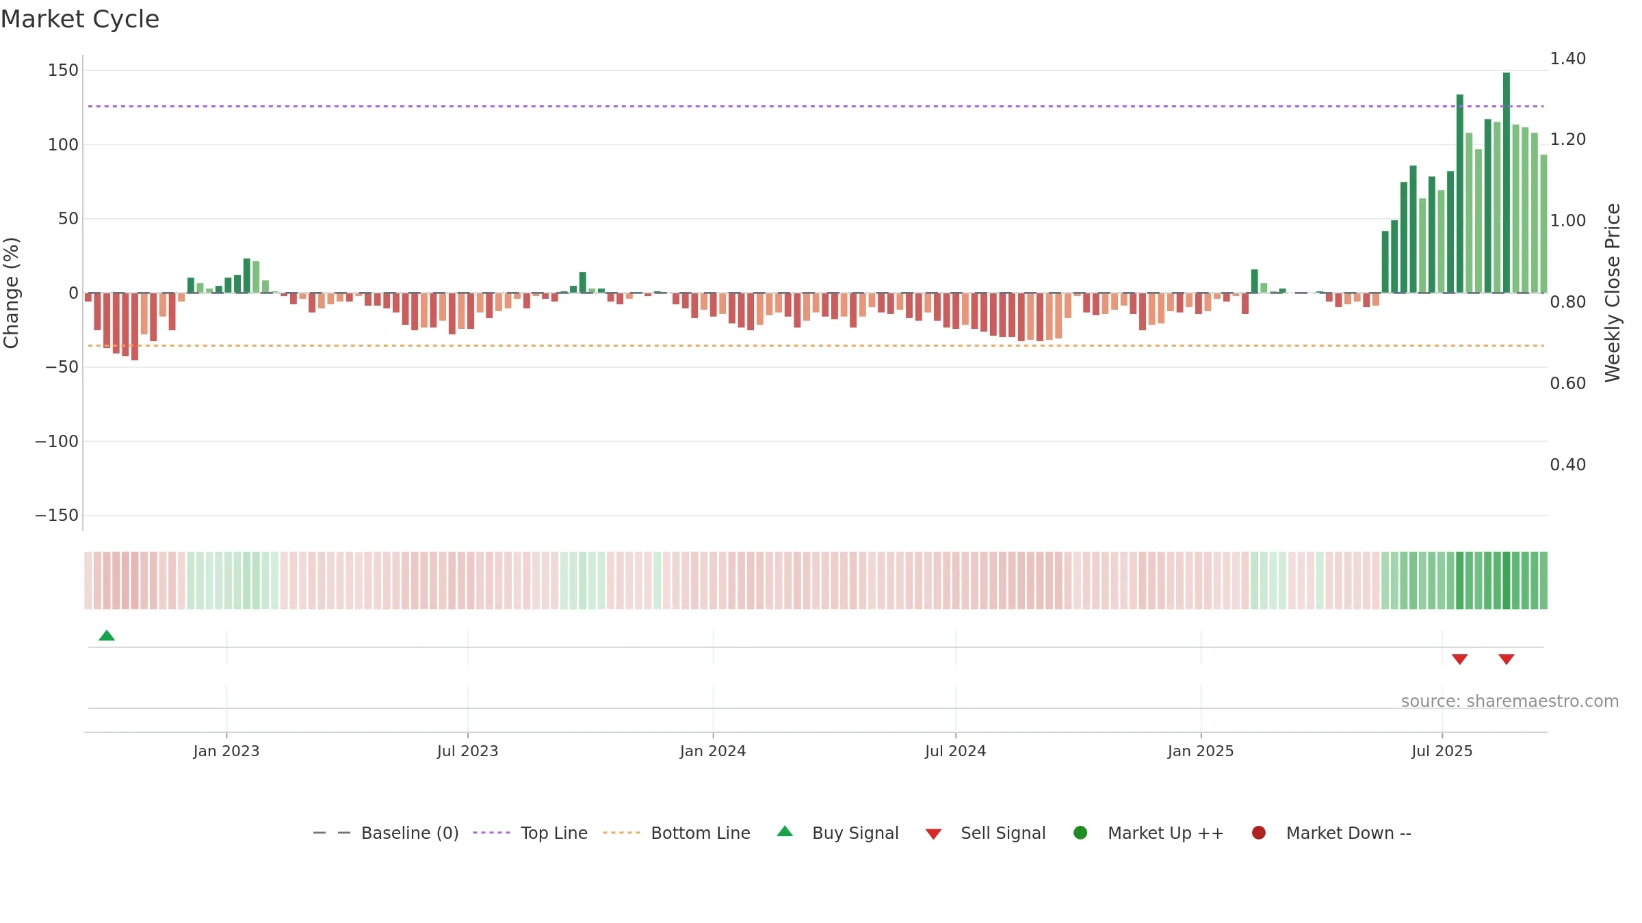Toggle the Buy Signal legend entry
This screenshot has width=1642, height=923.
pyautogui.click(x=837, y=833)
